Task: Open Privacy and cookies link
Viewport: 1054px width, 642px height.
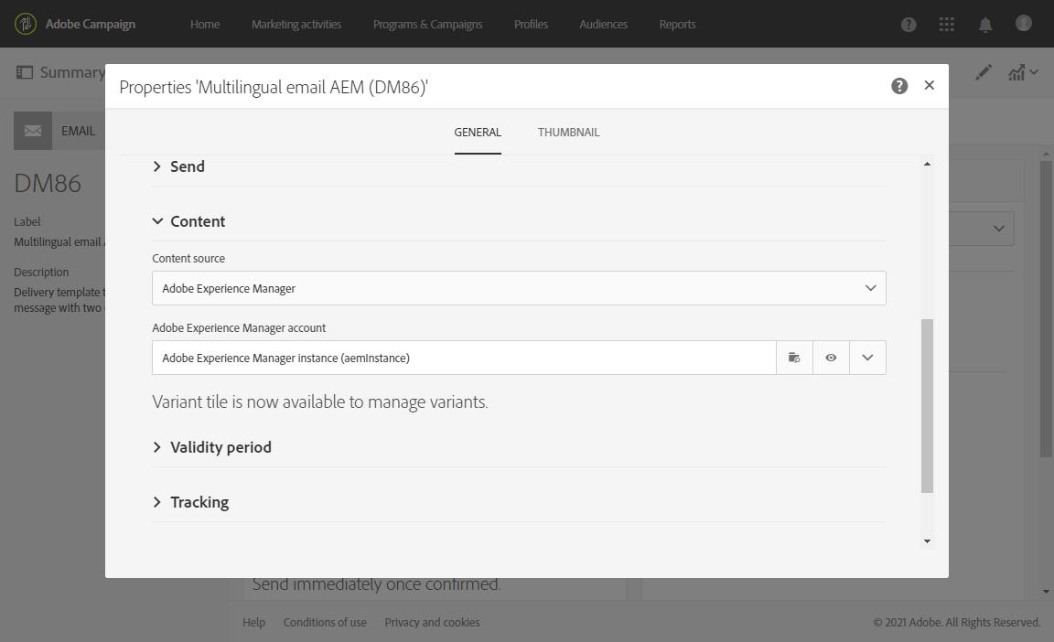Action: (432, 623)
